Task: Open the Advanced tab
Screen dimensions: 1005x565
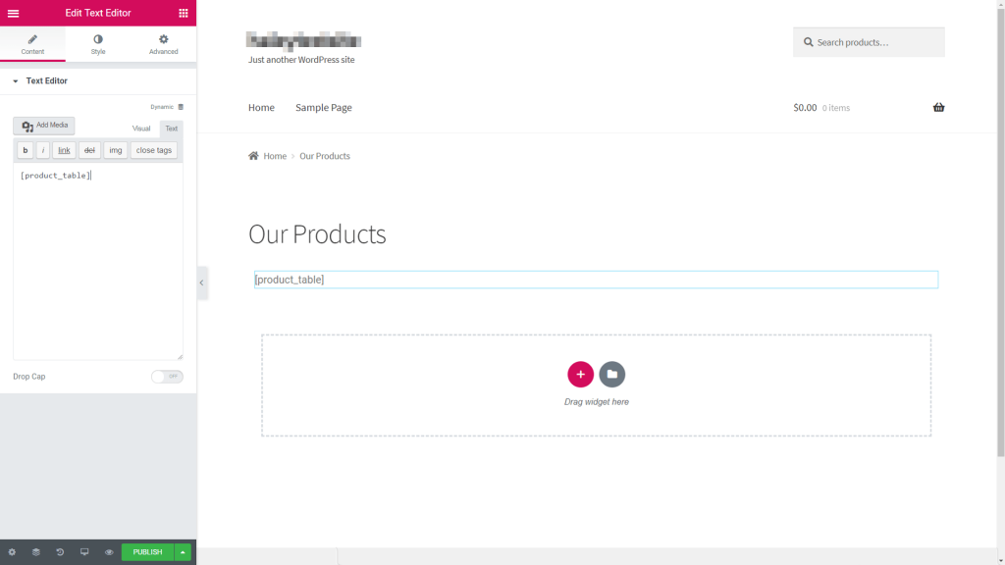Action: pos(163,44)
